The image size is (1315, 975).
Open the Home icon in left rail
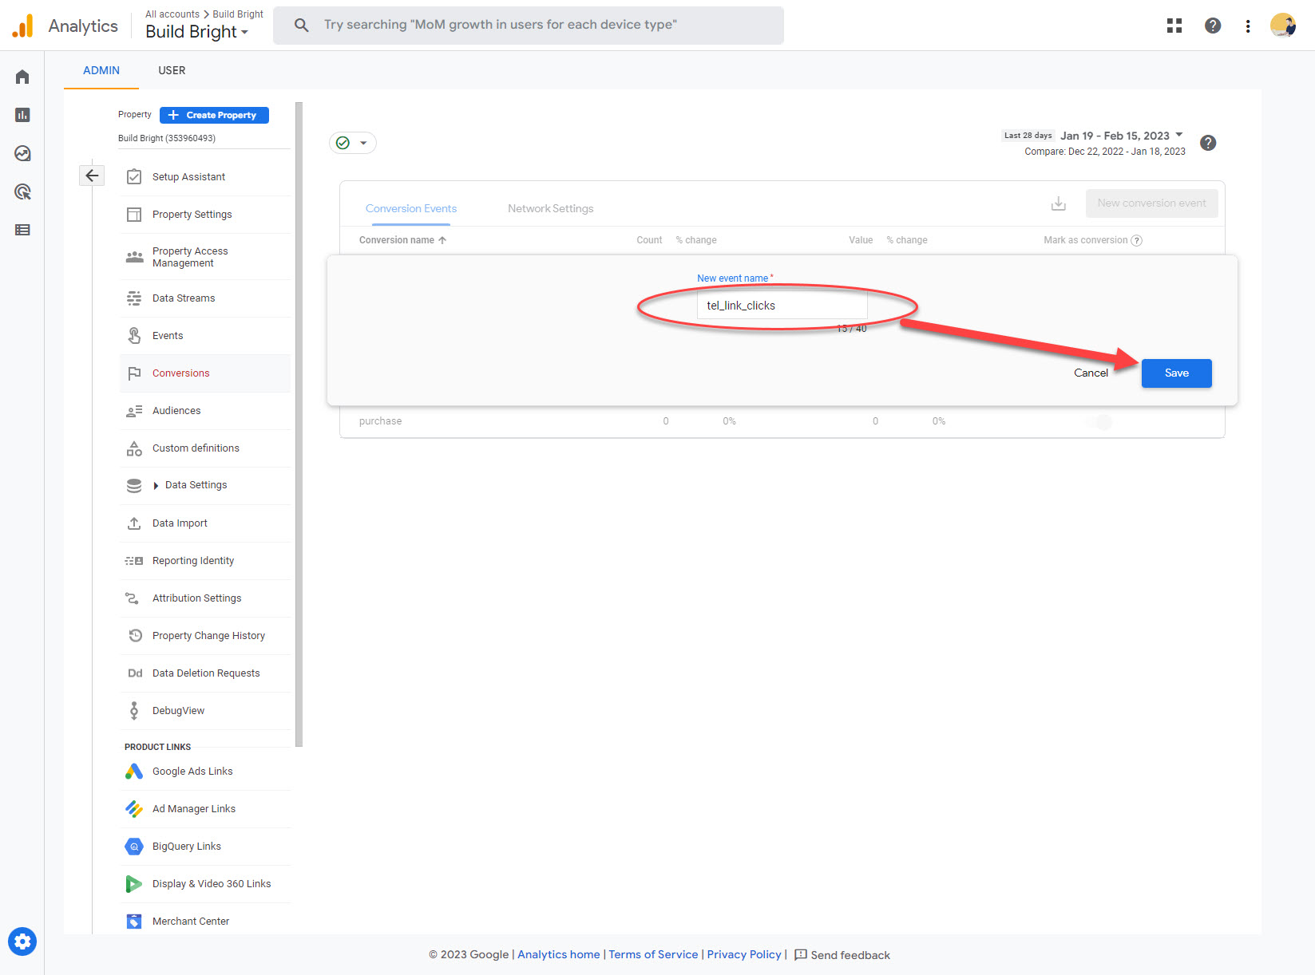(x=22, y=77)
